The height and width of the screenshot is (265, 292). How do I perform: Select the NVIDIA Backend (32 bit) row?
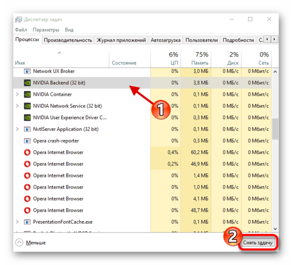[x=142, y=83]
